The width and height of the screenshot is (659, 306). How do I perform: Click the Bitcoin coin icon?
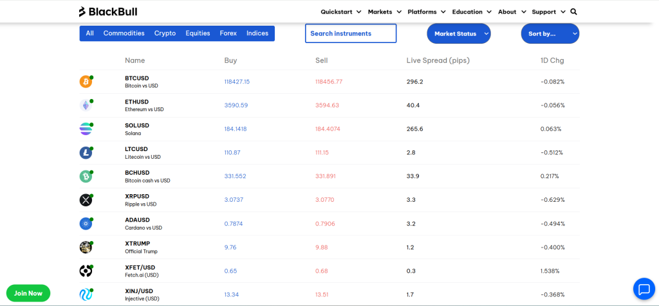pos(86,82)
